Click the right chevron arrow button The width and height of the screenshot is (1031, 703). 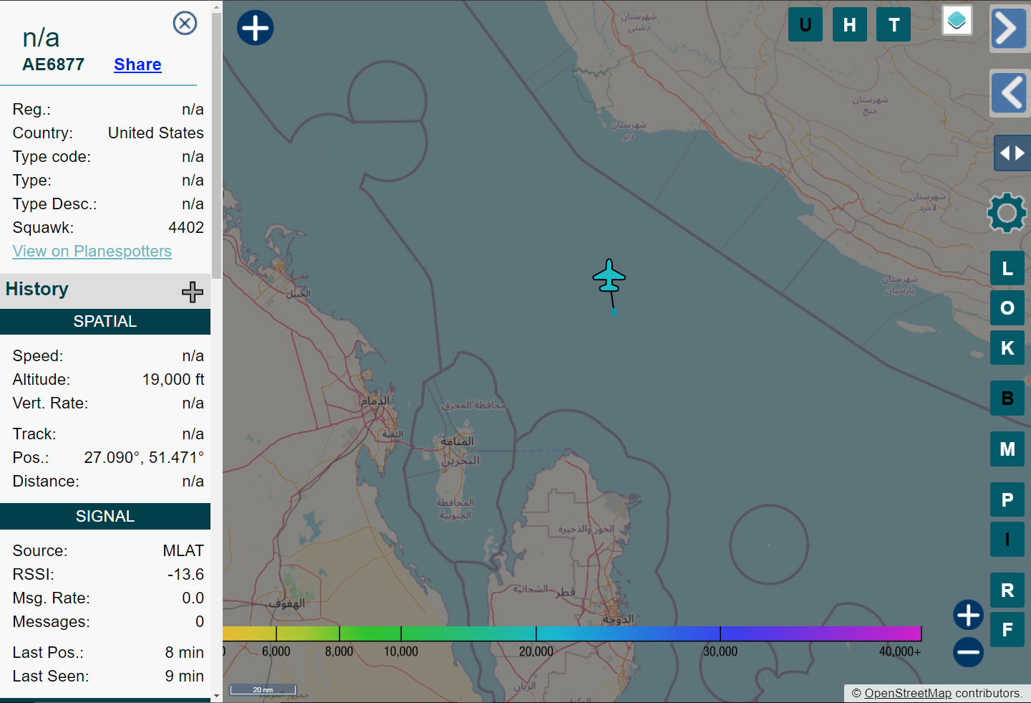pyautogui.click(x=1010, y=29)
